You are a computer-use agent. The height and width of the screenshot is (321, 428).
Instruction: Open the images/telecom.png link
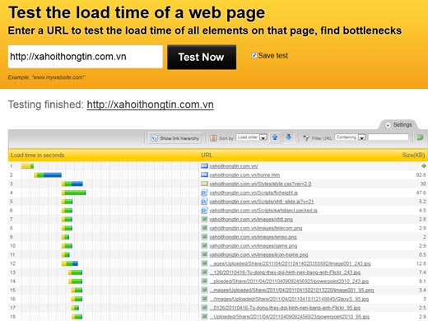256,228
